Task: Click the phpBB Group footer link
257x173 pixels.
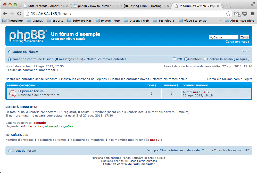Action: [x=156, y=158]
